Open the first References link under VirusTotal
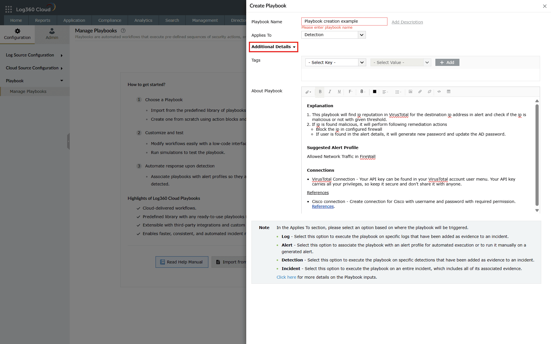Viewport: 551px width, 344px height. click(x=318, y=193)
